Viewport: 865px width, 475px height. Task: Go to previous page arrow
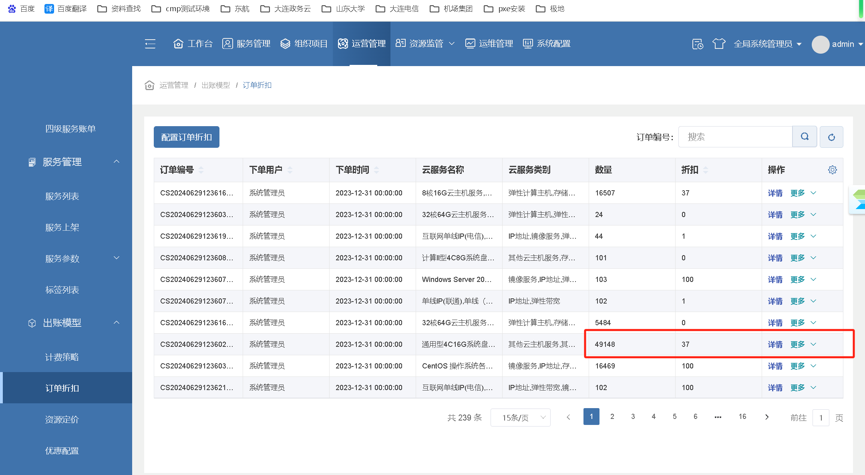pyautogui.click(x=568, y=417)
